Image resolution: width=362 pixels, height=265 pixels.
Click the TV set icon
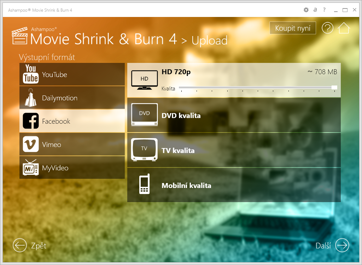point(144,149)
